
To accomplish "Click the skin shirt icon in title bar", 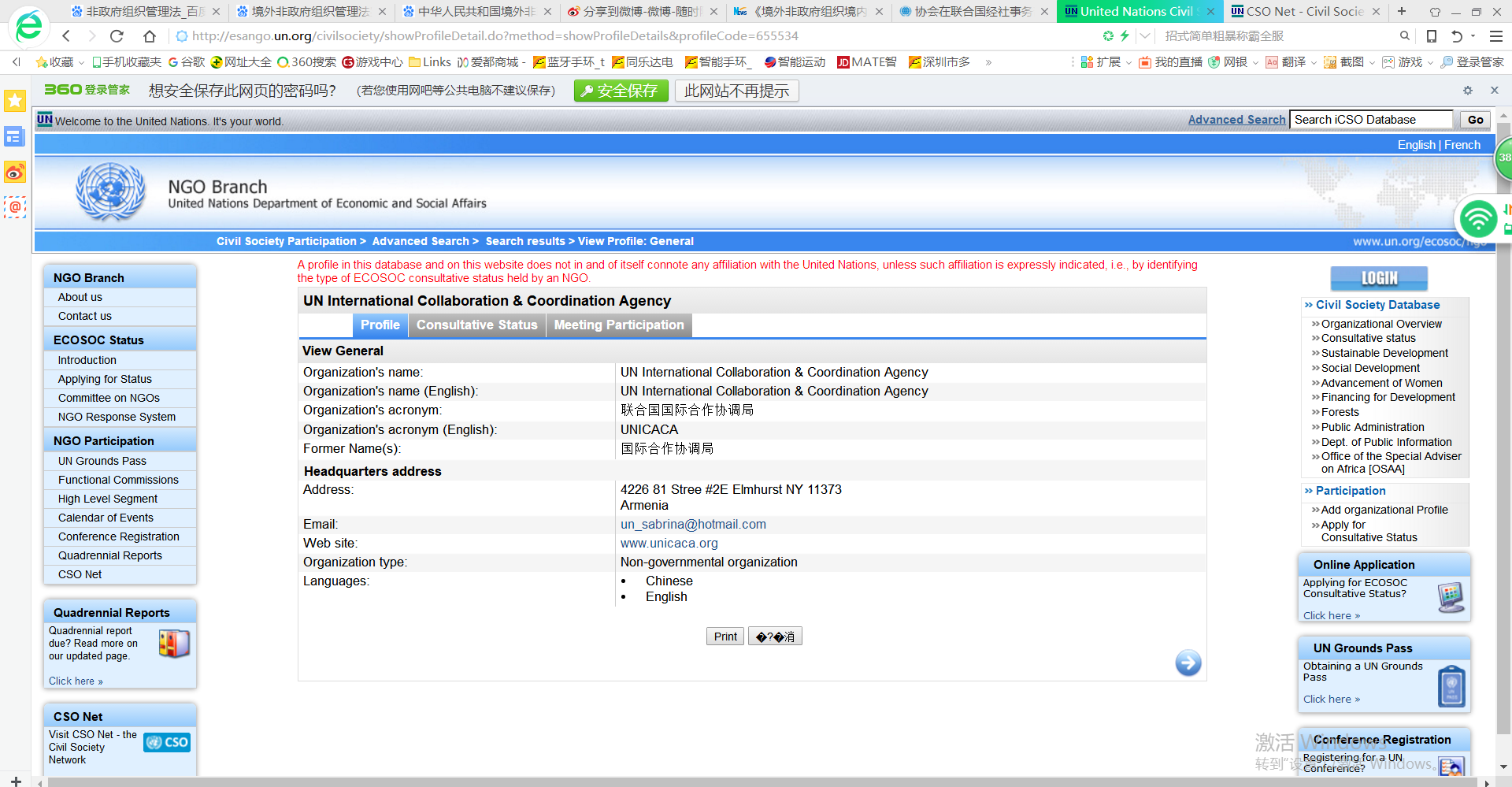I will click(1435, 12).
